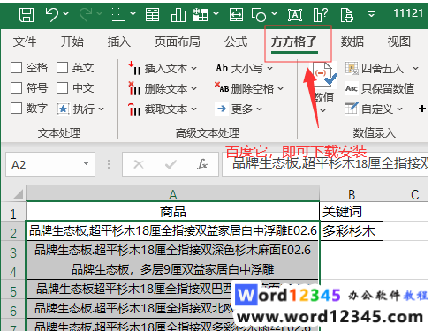Click the formula bar text field
432x331 pixels.
[325, 164]
